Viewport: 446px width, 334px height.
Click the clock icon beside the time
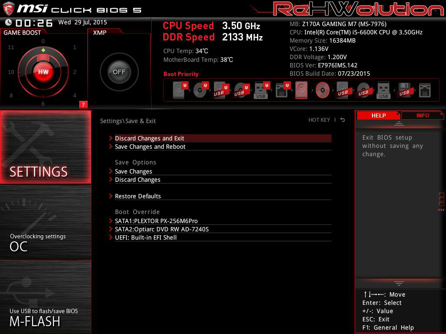8,23
